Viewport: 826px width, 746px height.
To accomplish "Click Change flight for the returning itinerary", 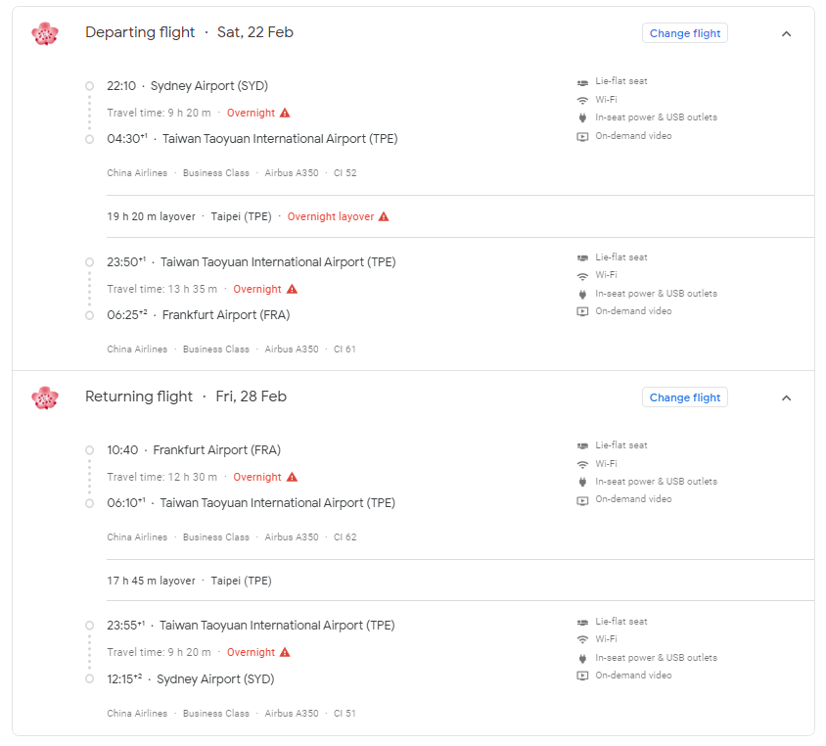I will 684,396.
